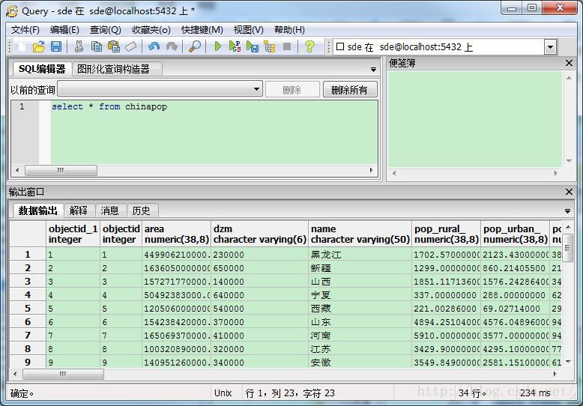
Task: Select the 消息 tab
Action: (109, 210)
